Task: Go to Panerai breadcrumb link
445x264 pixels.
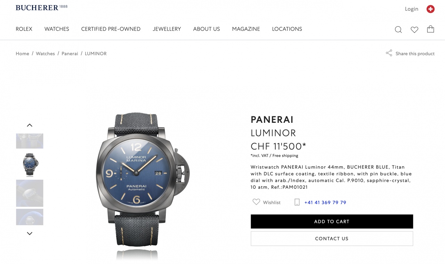Action: 70,53
